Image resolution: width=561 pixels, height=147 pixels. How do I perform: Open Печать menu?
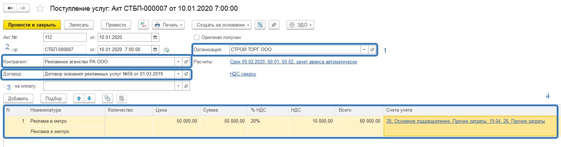click(169, 25)
